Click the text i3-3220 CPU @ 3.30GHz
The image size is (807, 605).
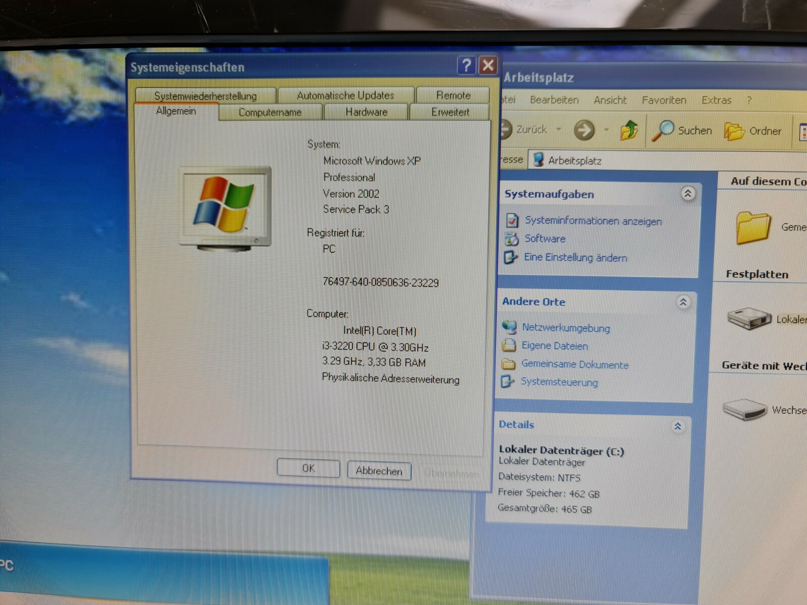coord(375,347)
